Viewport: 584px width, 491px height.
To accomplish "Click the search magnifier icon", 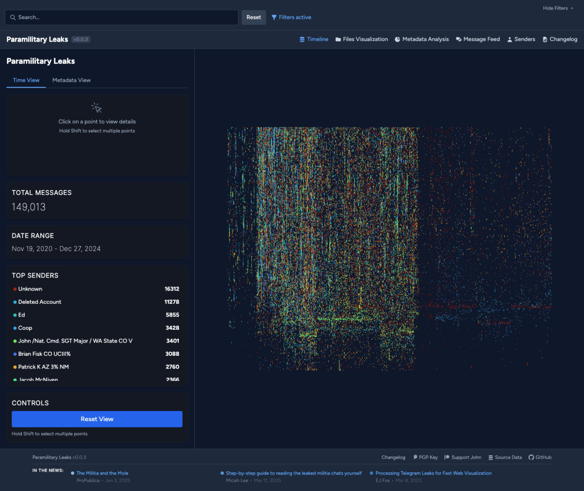I will [13, 17].
